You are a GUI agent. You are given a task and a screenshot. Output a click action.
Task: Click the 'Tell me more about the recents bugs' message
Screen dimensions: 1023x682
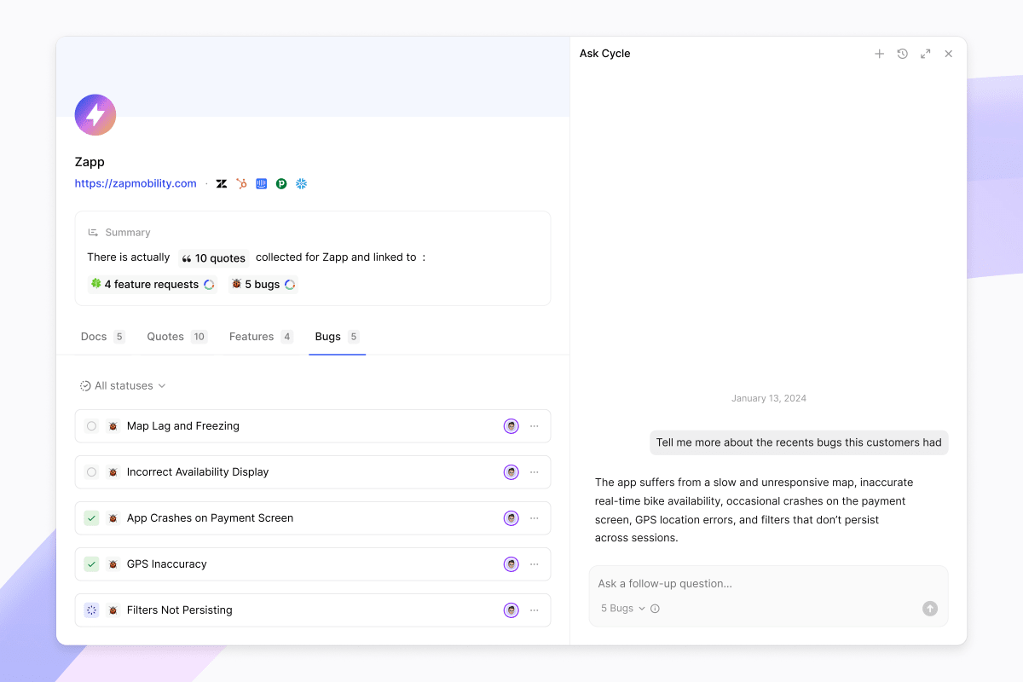tap(799, 442)
